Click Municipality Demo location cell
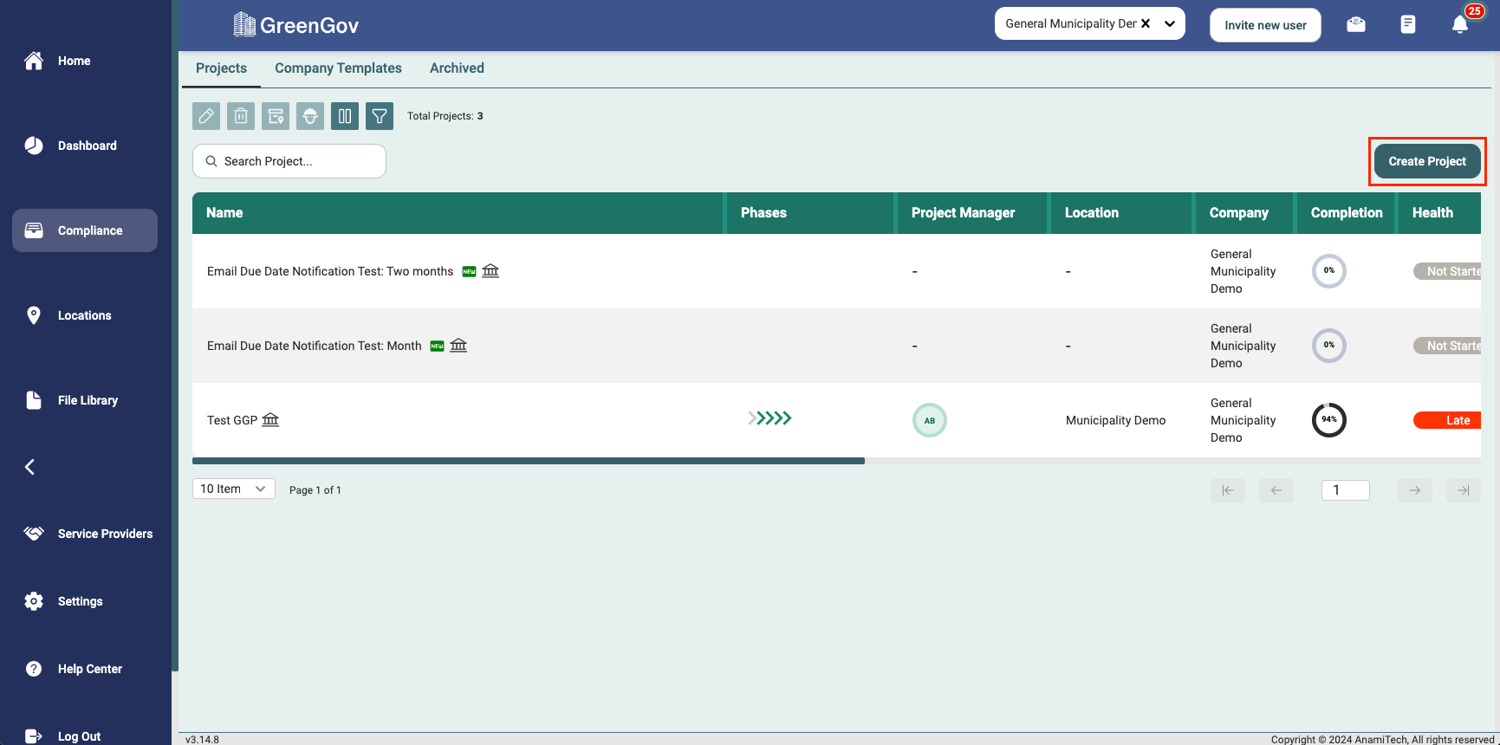 (1115, 420)
